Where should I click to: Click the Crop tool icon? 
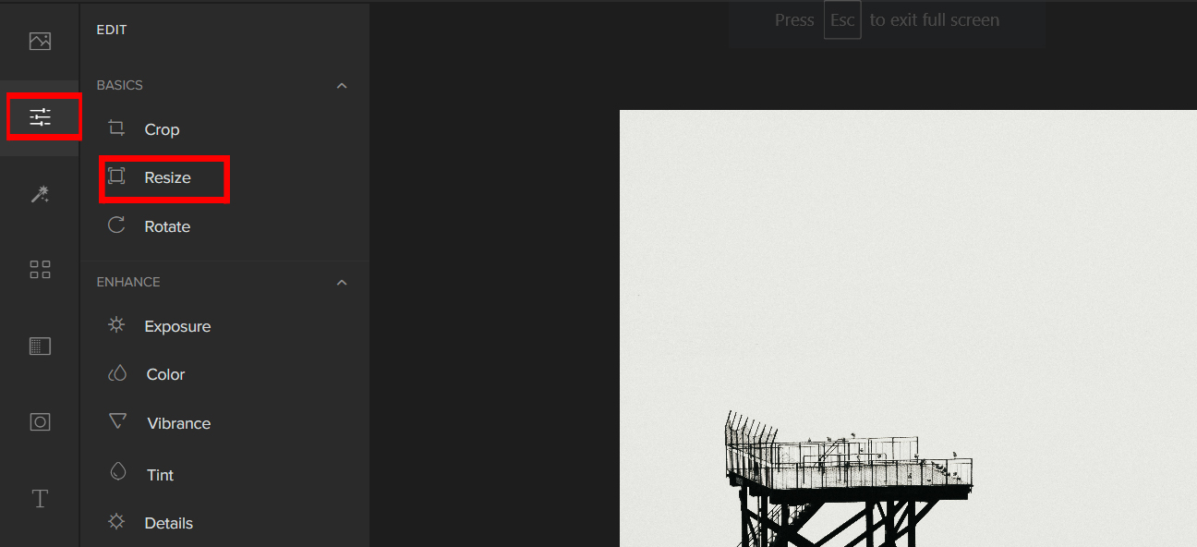click(x=116, y=128)
